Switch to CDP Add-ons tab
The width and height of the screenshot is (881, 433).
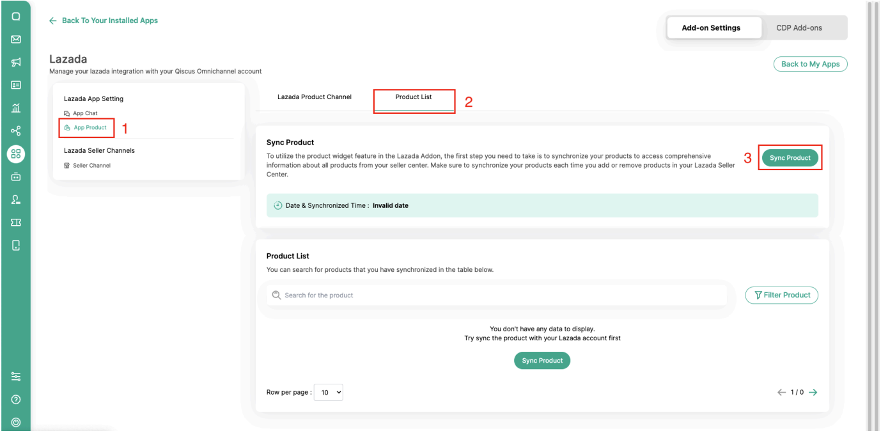(799, 28)
